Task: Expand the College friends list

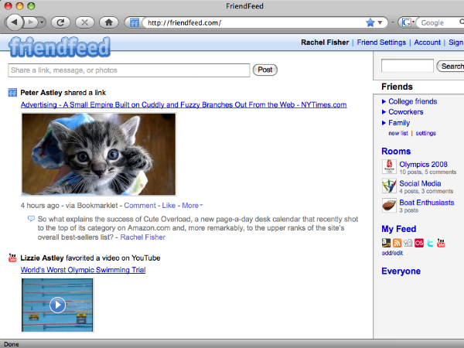Action: [412, 101]
